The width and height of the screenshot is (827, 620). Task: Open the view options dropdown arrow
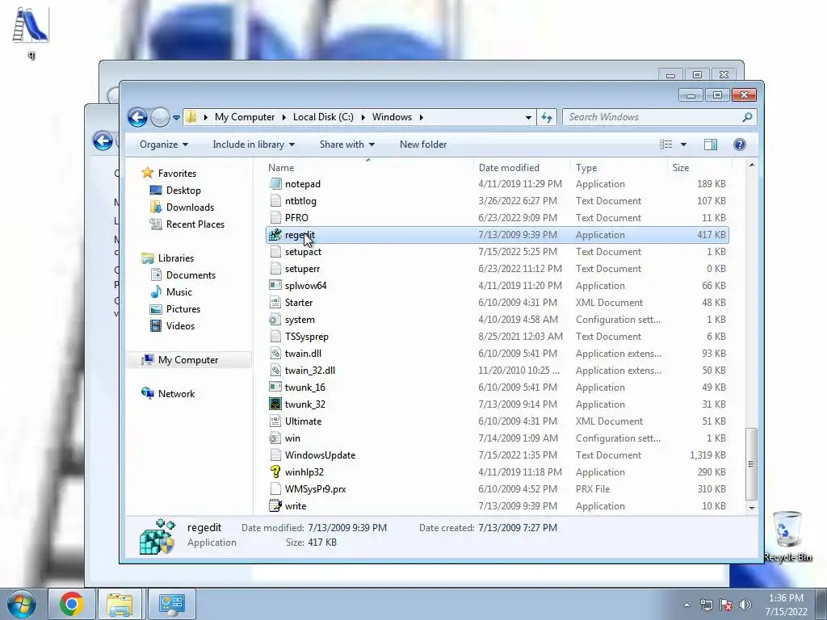(x=683, y=145)
